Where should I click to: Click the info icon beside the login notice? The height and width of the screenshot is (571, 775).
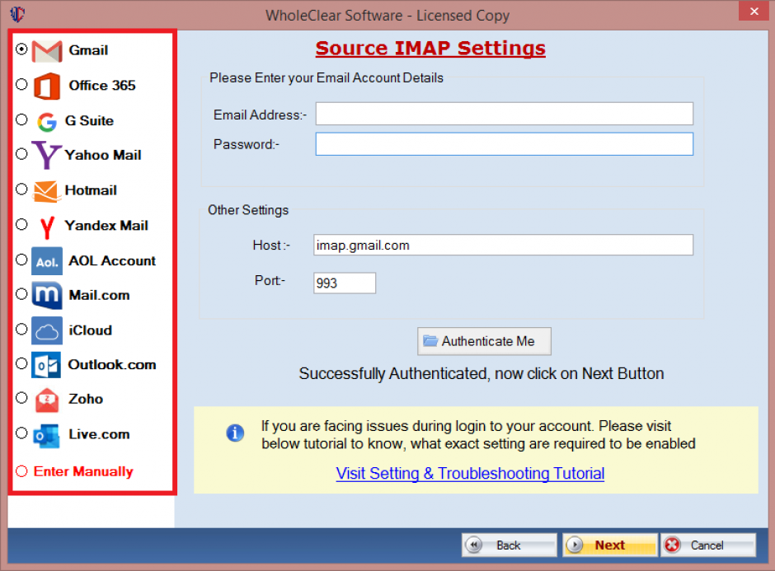click(235, 433)
